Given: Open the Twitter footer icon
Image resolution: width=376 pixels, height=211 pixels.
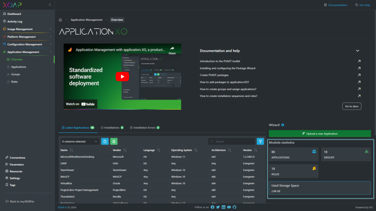Looking at the screenshot, I should [x=218, y=207].
